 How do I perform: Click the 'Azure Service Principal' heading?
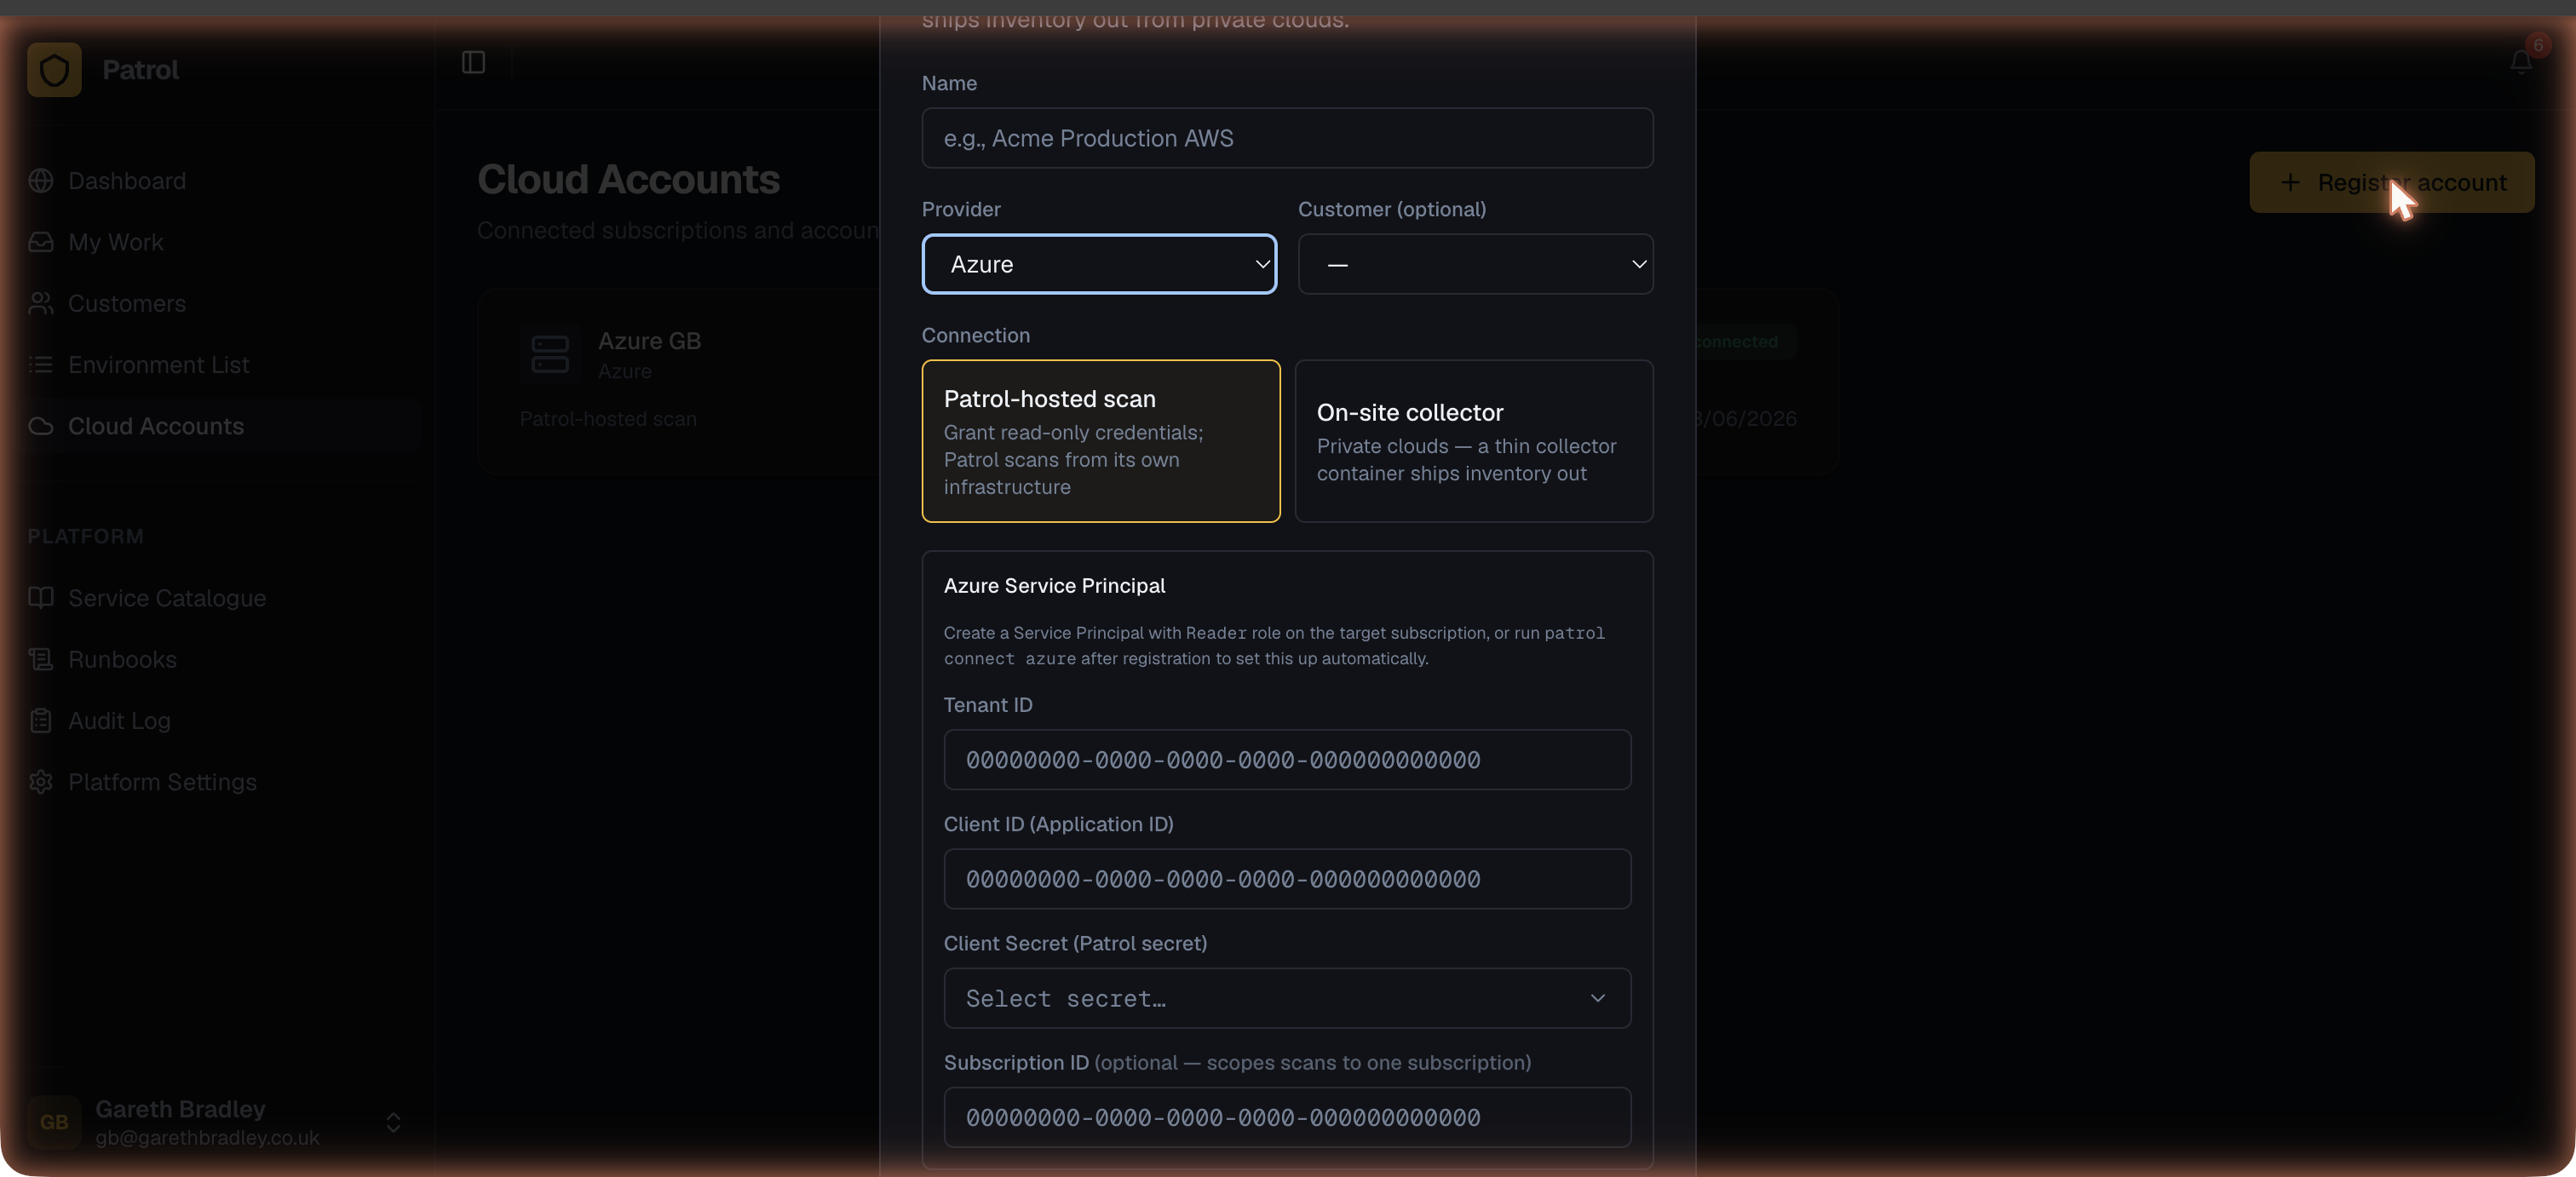tap(1054, 586)
